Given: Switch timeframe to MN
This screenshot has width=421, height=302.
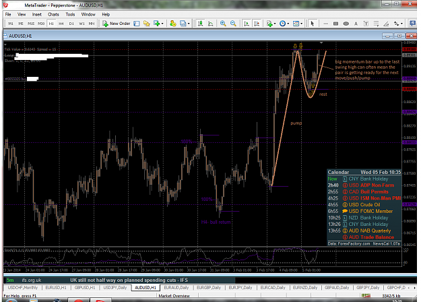Looking at the screenshot, I should pyautogui.click(x=92, y=24).
